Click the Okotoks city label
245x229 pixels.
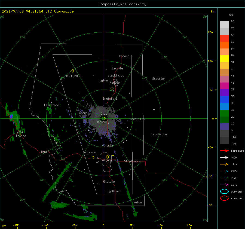click(x=109, y=182)
